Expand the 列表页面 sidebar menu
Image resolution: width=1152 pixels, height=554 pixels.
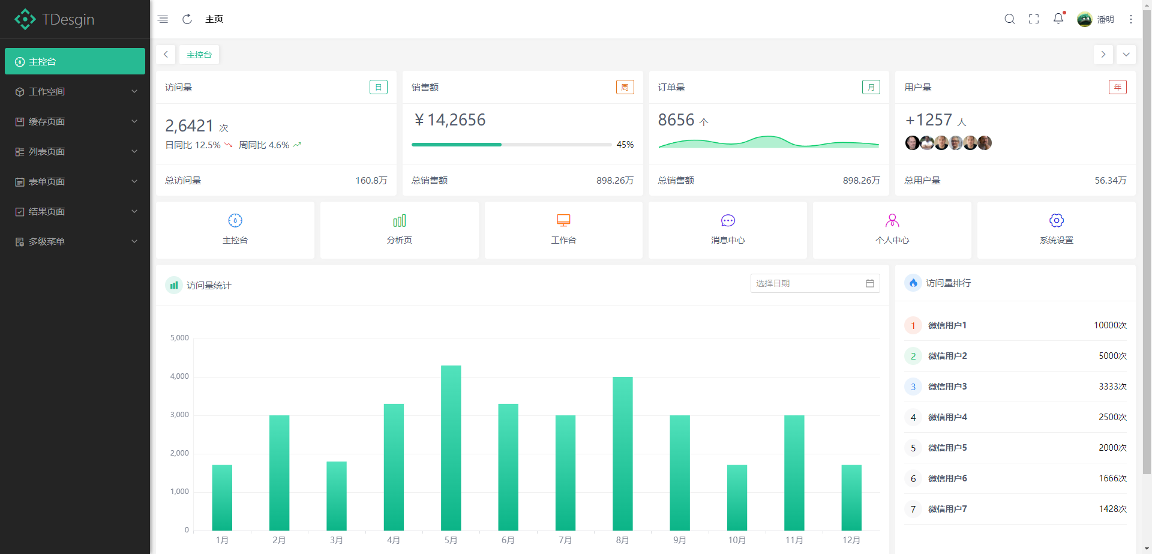(75, 151)
